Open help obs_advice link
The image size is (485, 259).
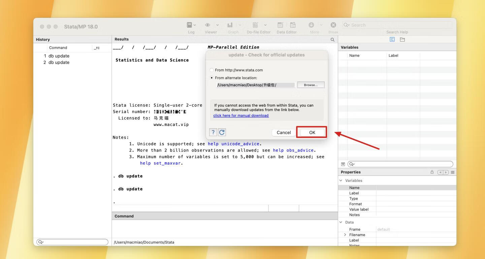tap(293, 150)
